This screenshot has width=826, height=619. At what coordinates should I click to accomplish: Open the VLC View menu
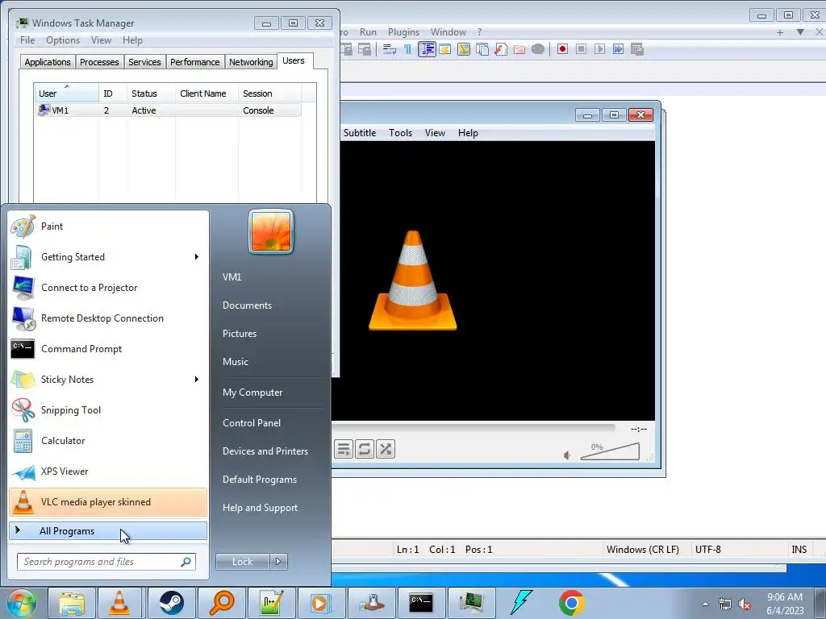pyautogui.click(x=435, y=133)
